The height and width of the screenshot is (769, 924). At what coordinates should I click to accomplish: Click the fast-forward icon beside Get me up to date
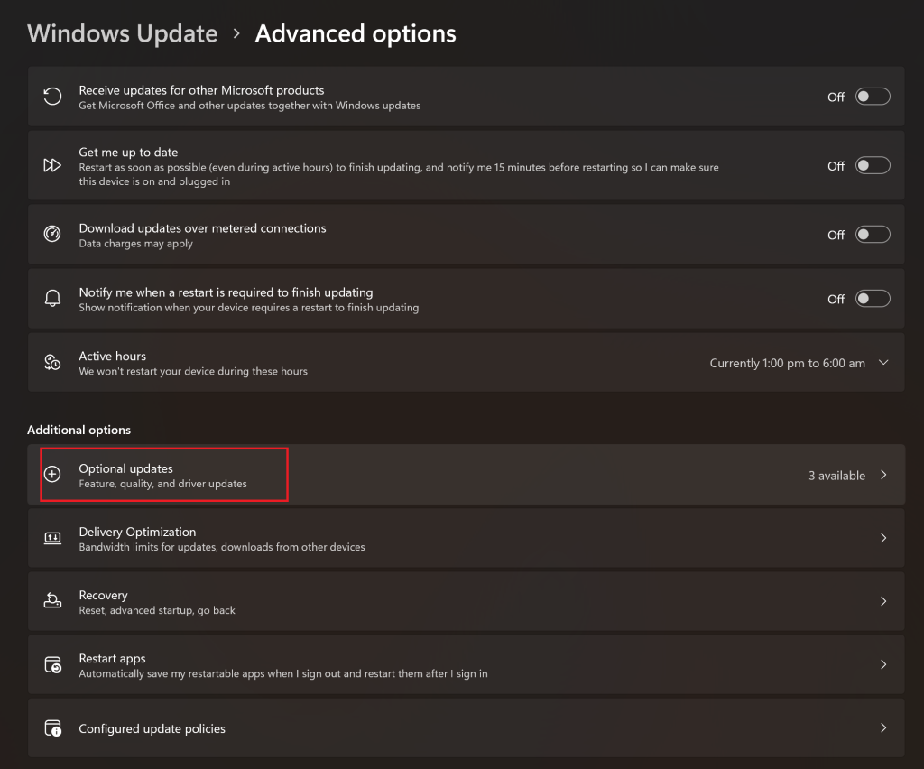click(x=52, y=164)
